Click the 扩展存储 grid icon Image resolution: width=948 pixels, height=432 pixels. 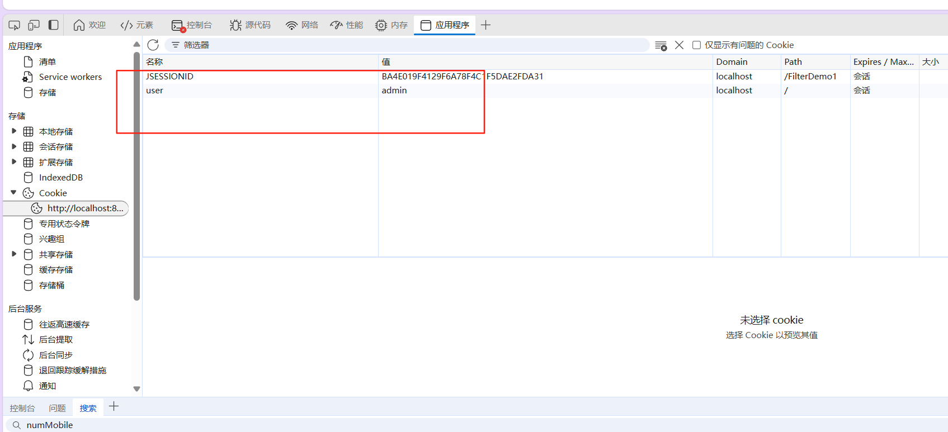pos(29,162)
